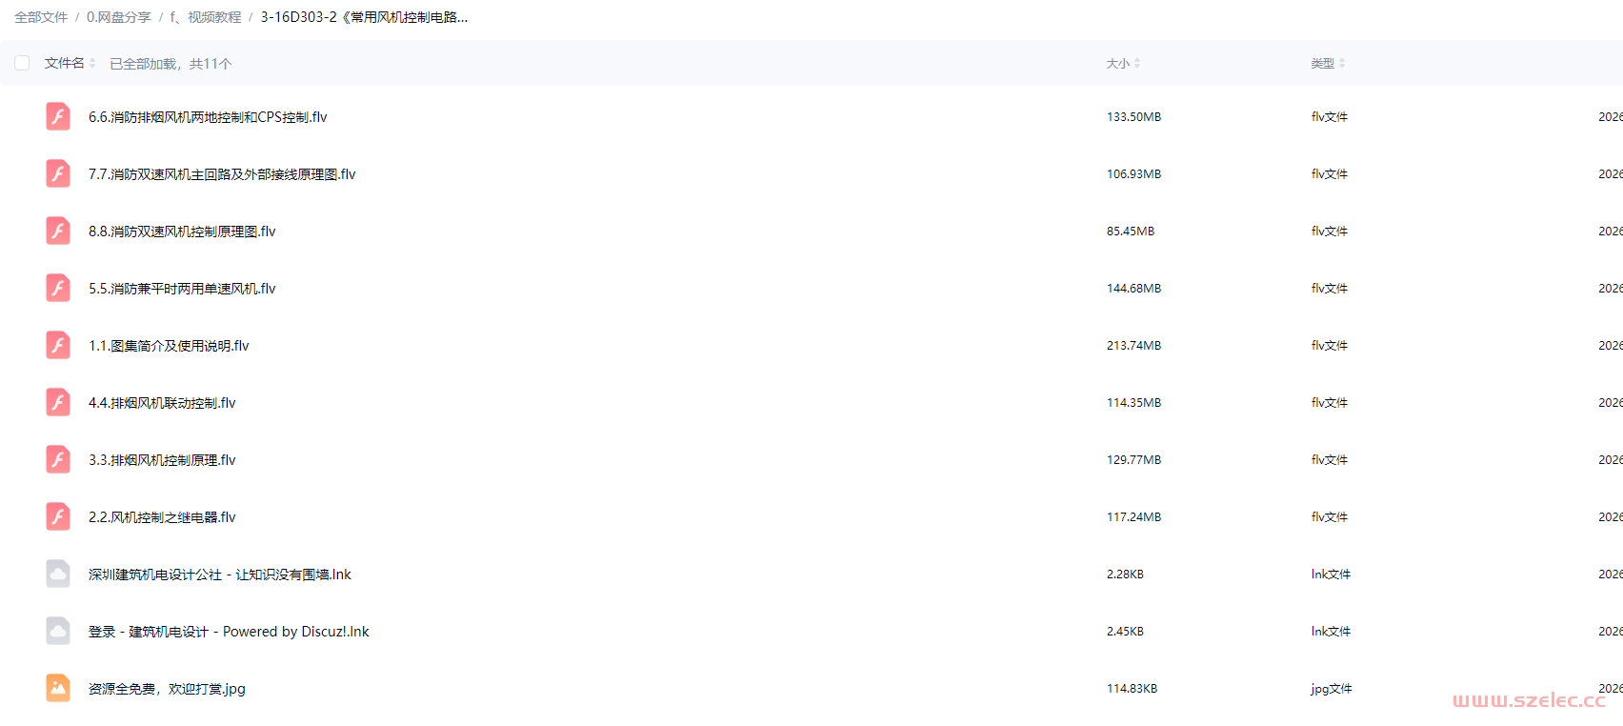This screenshot has width=1623, height=726.
Task: Click the 2.28KB size value
Action: click(1125, 575)
